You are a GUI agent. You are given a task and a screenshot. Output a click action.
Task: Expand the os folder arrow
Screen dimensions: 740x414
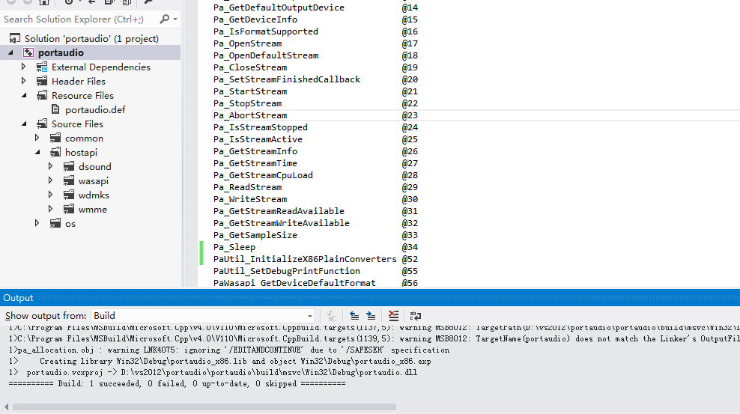click(37, 223)
